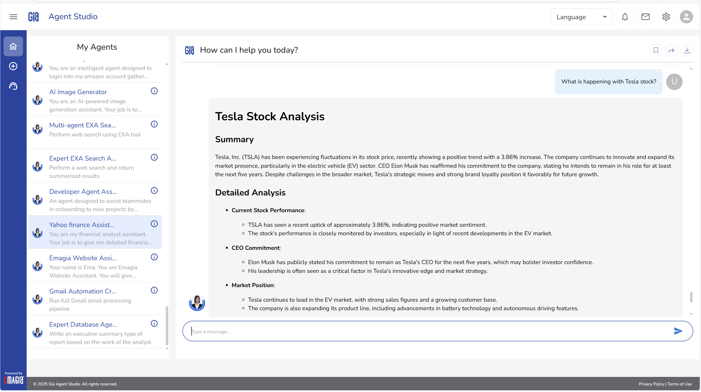This screenshot has width=701, height=392.
Task: Click the Yahoo finance Assistant avatar
Action: coord(37,233)
